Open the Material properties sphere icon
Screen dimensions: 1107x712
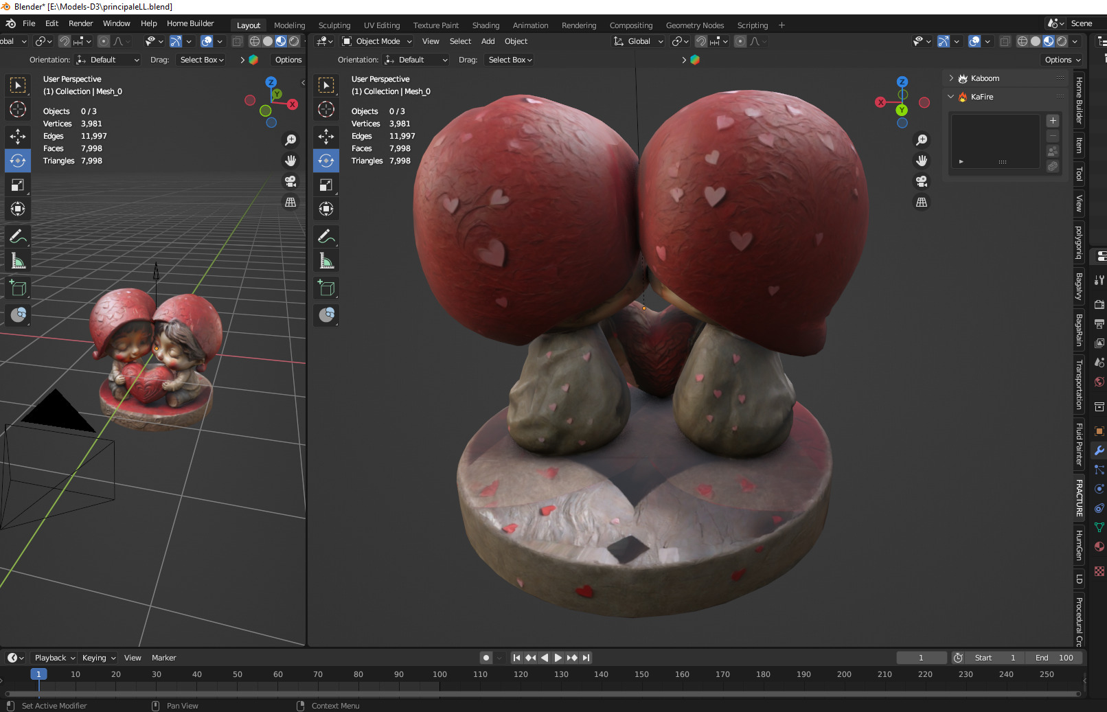coord(1099,547)
